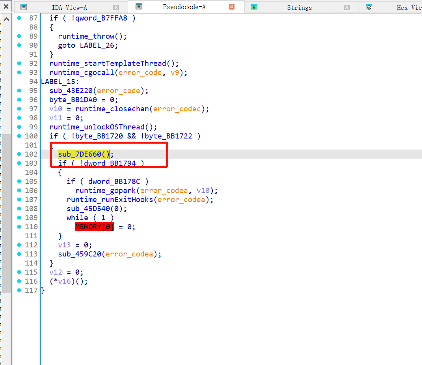422x365 pixels.
Task: Click the left panel vertical scrollbar thumb
Action: coord(6,213)
